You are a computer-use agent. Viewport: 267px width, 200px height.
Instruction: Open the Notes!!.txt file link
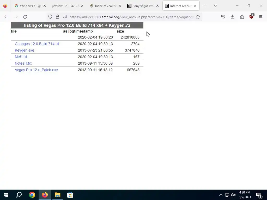[x=23, y=63]
